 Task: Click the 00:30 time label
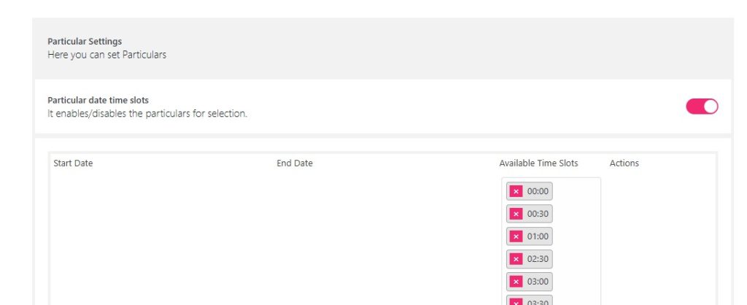tap(538, 214)
